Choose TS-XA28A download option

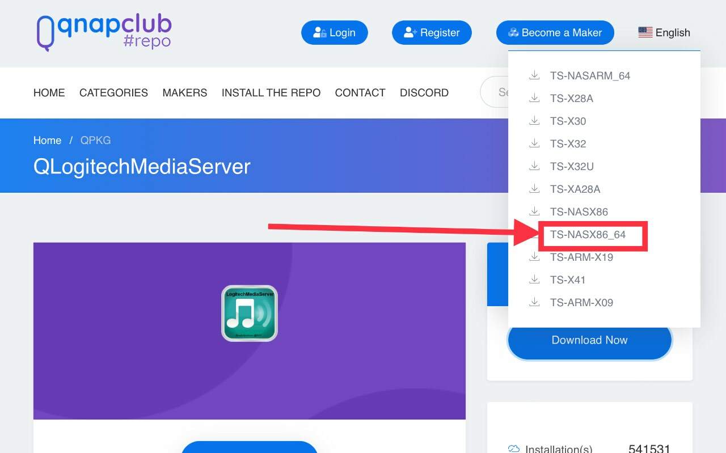click(x=575, y=189)
